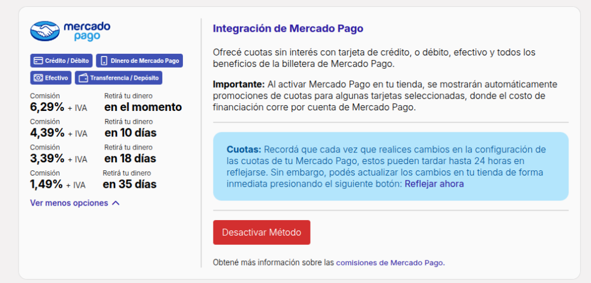Click the bold 'Cuotas:' label in blue box
Image resolution: width=591 pixels, height=283 pixels.
[x=244, y=149]
